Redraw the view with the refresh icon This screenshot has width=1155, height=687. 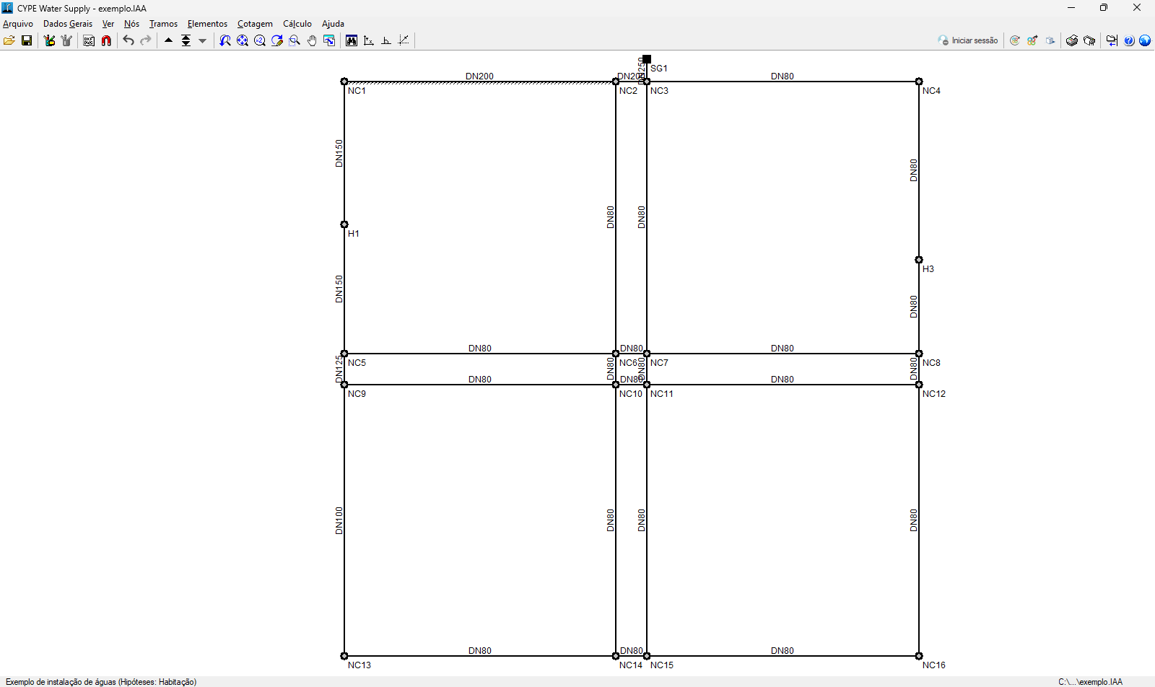coord(277,40)
